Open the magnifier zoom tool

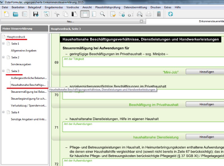pyautogui.click(x=102, y=14)
